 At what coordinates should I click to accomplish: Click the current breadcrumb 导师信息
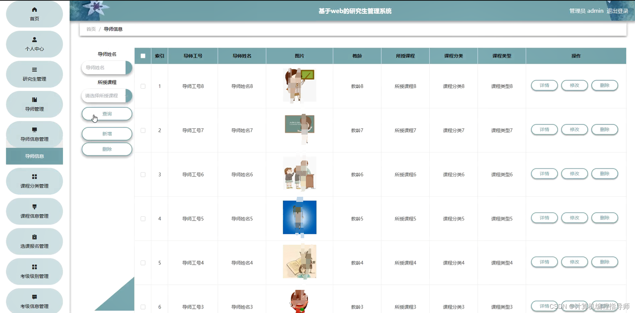(113, 29)
